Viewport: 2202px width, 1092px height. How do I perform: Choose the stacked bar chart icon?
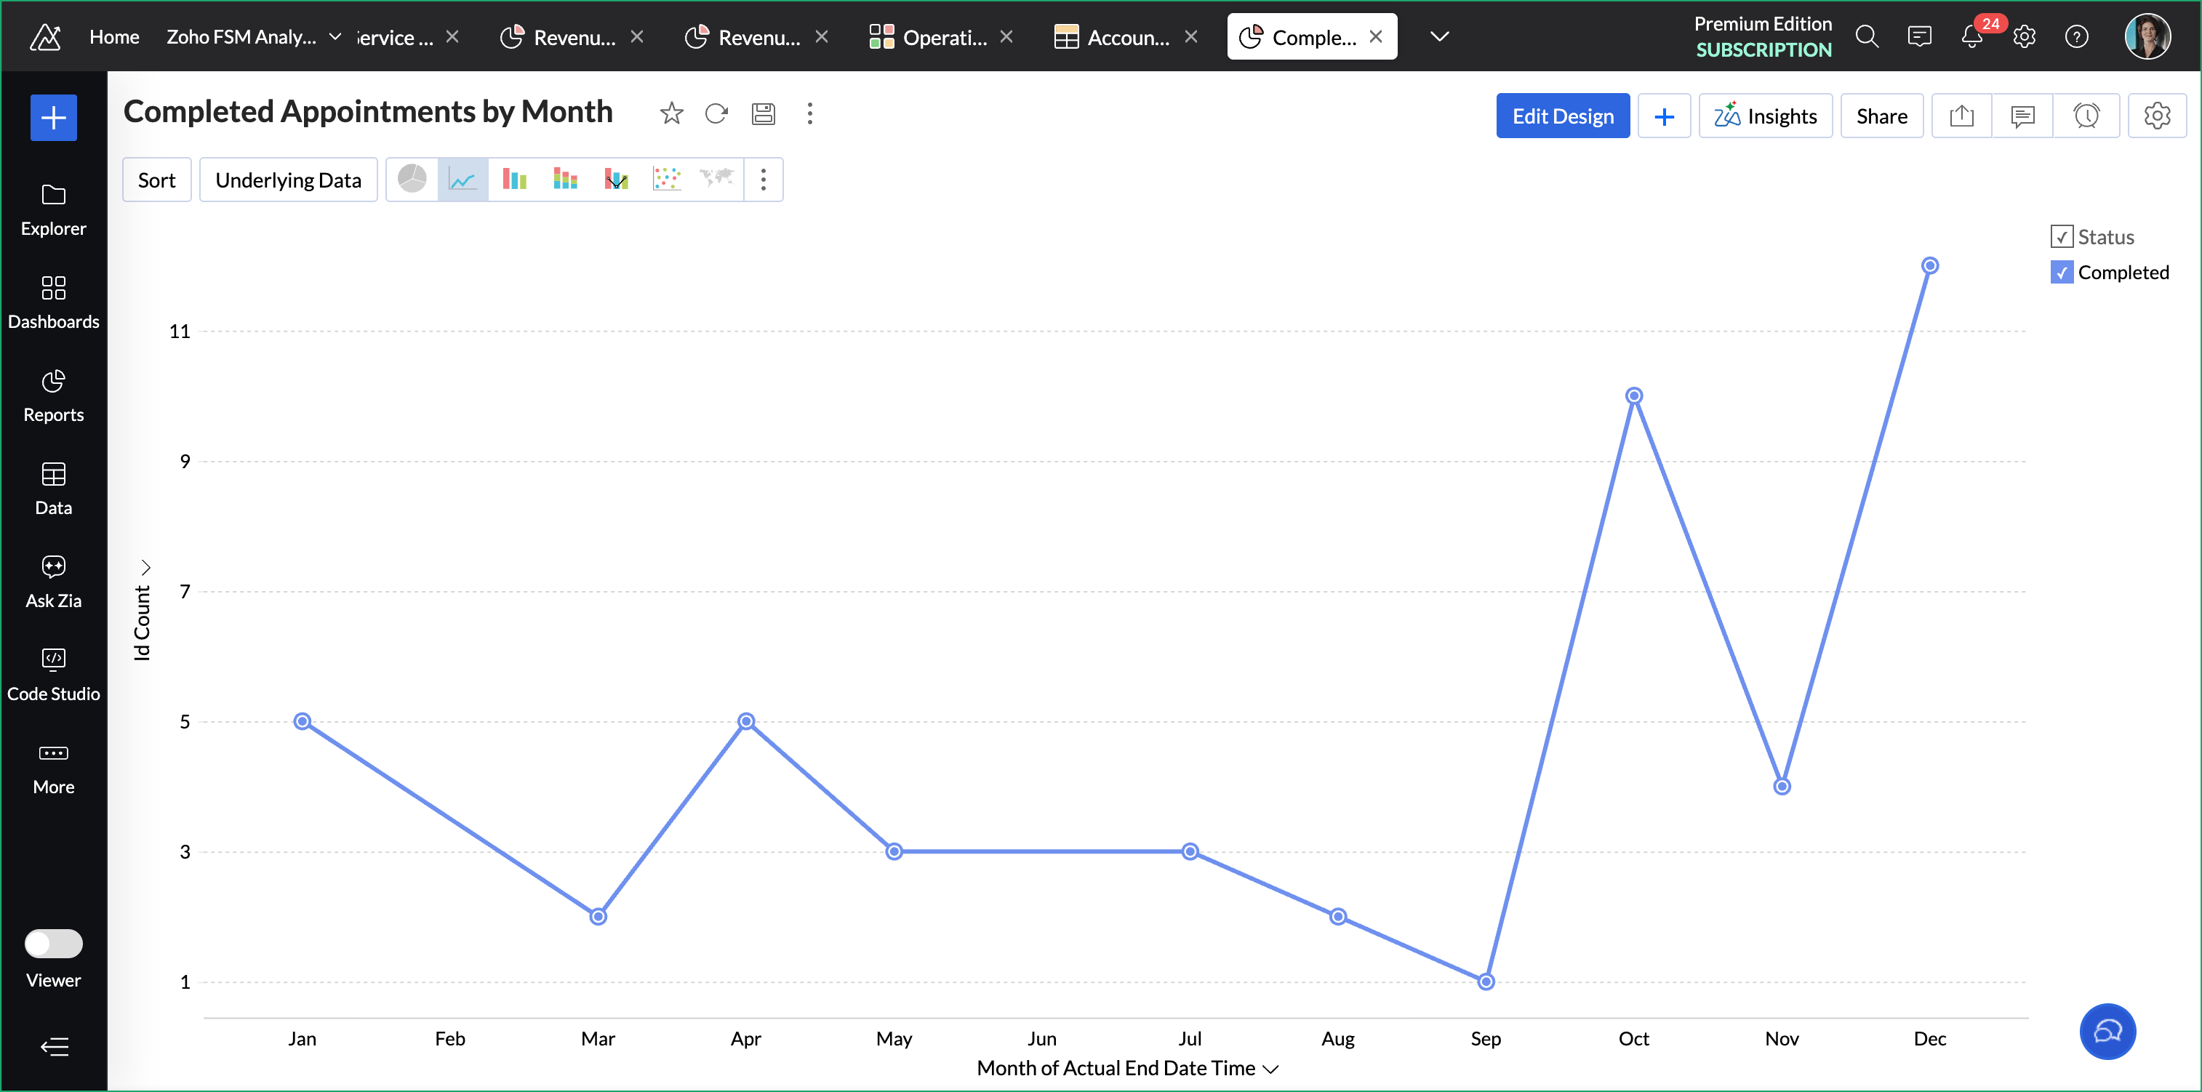tap(565, 180)
